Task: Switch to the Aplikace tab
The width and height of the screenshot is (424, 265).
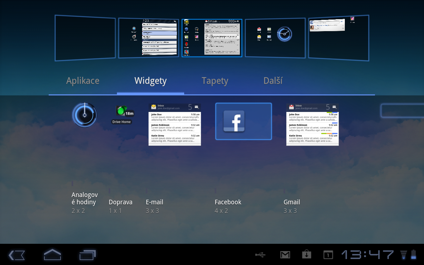Action: [x=83, y=80]
